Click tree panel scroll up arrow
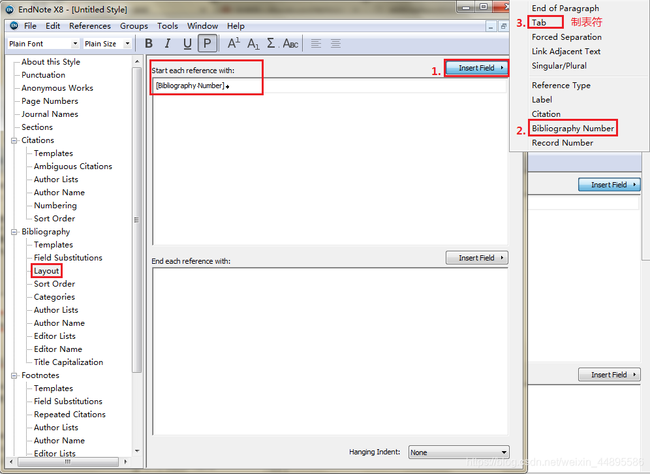Image resolution: width=650 pixels, height=474 pixels. (x=137, y=61)
